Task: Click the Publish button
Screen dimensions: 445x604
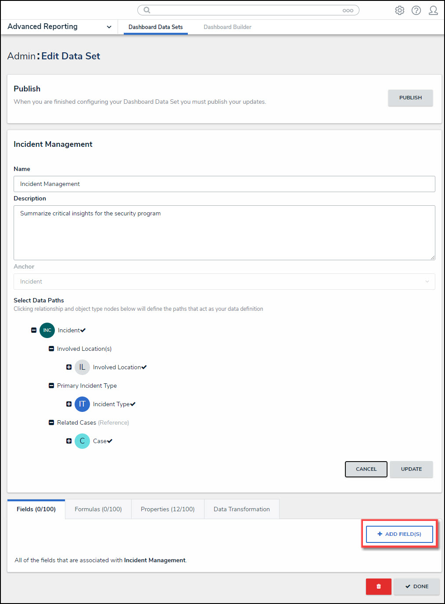Action: coord(410,98)
